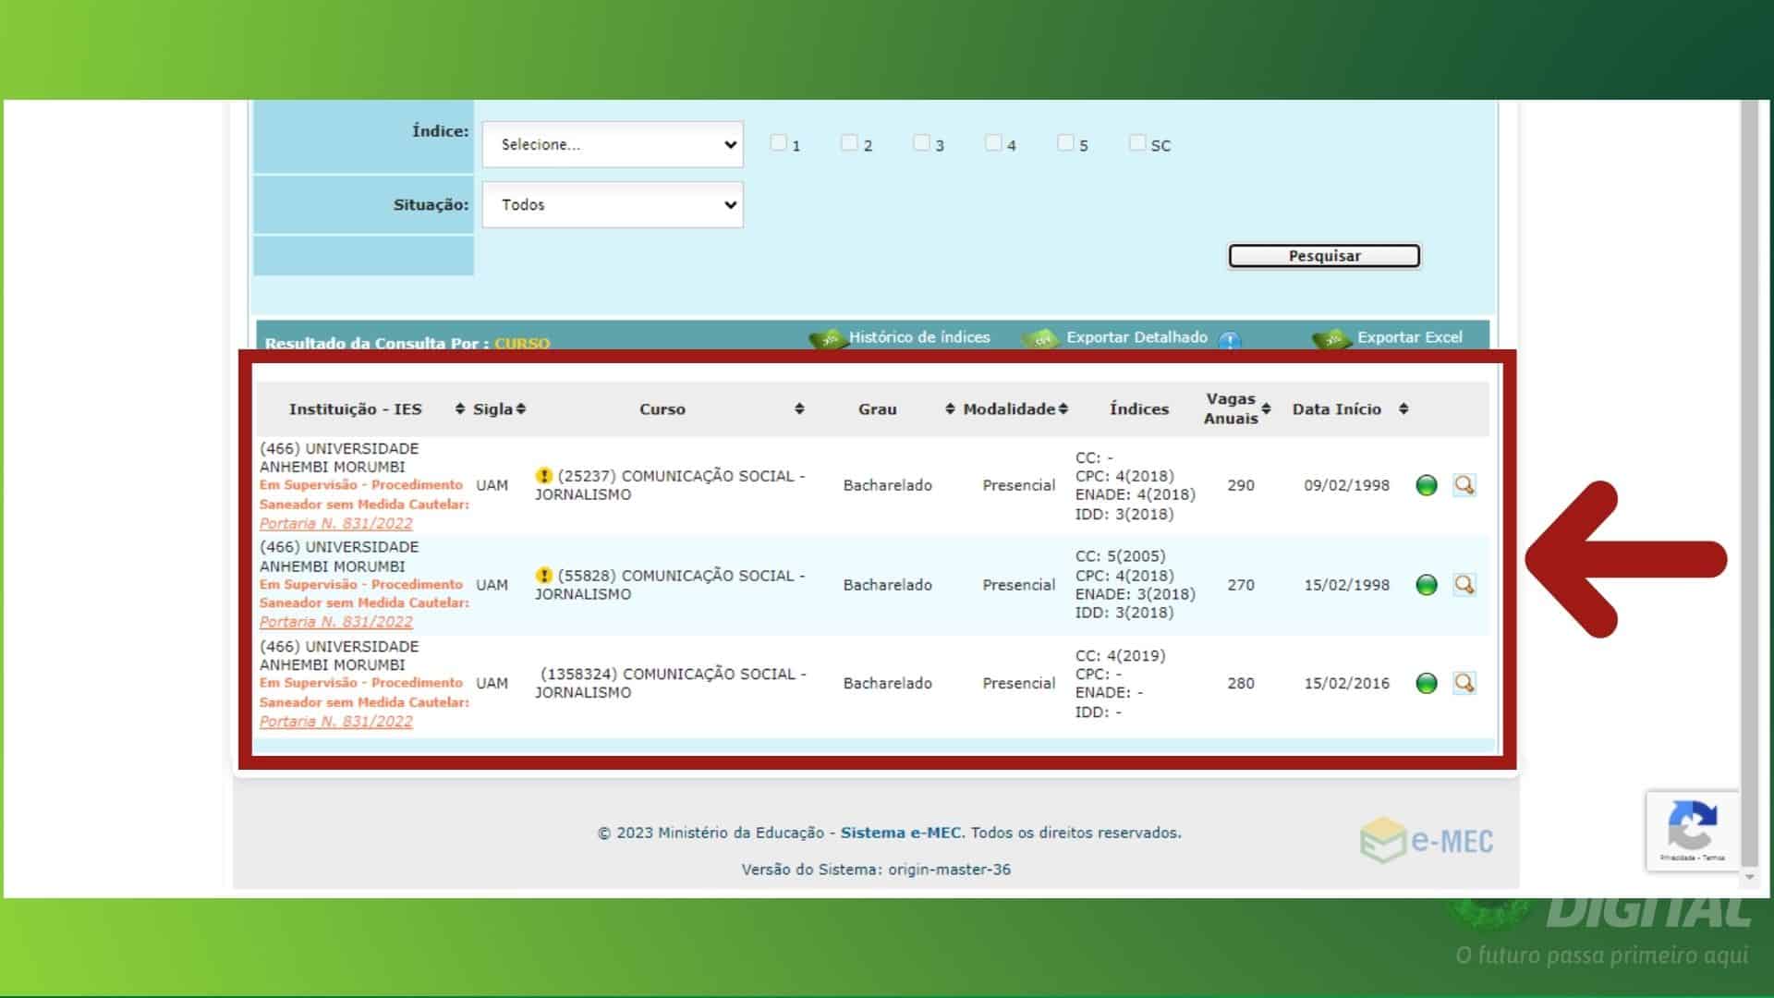Tick the SC index checkbox
1774x998 pixels.
[x=1137, y=143]
